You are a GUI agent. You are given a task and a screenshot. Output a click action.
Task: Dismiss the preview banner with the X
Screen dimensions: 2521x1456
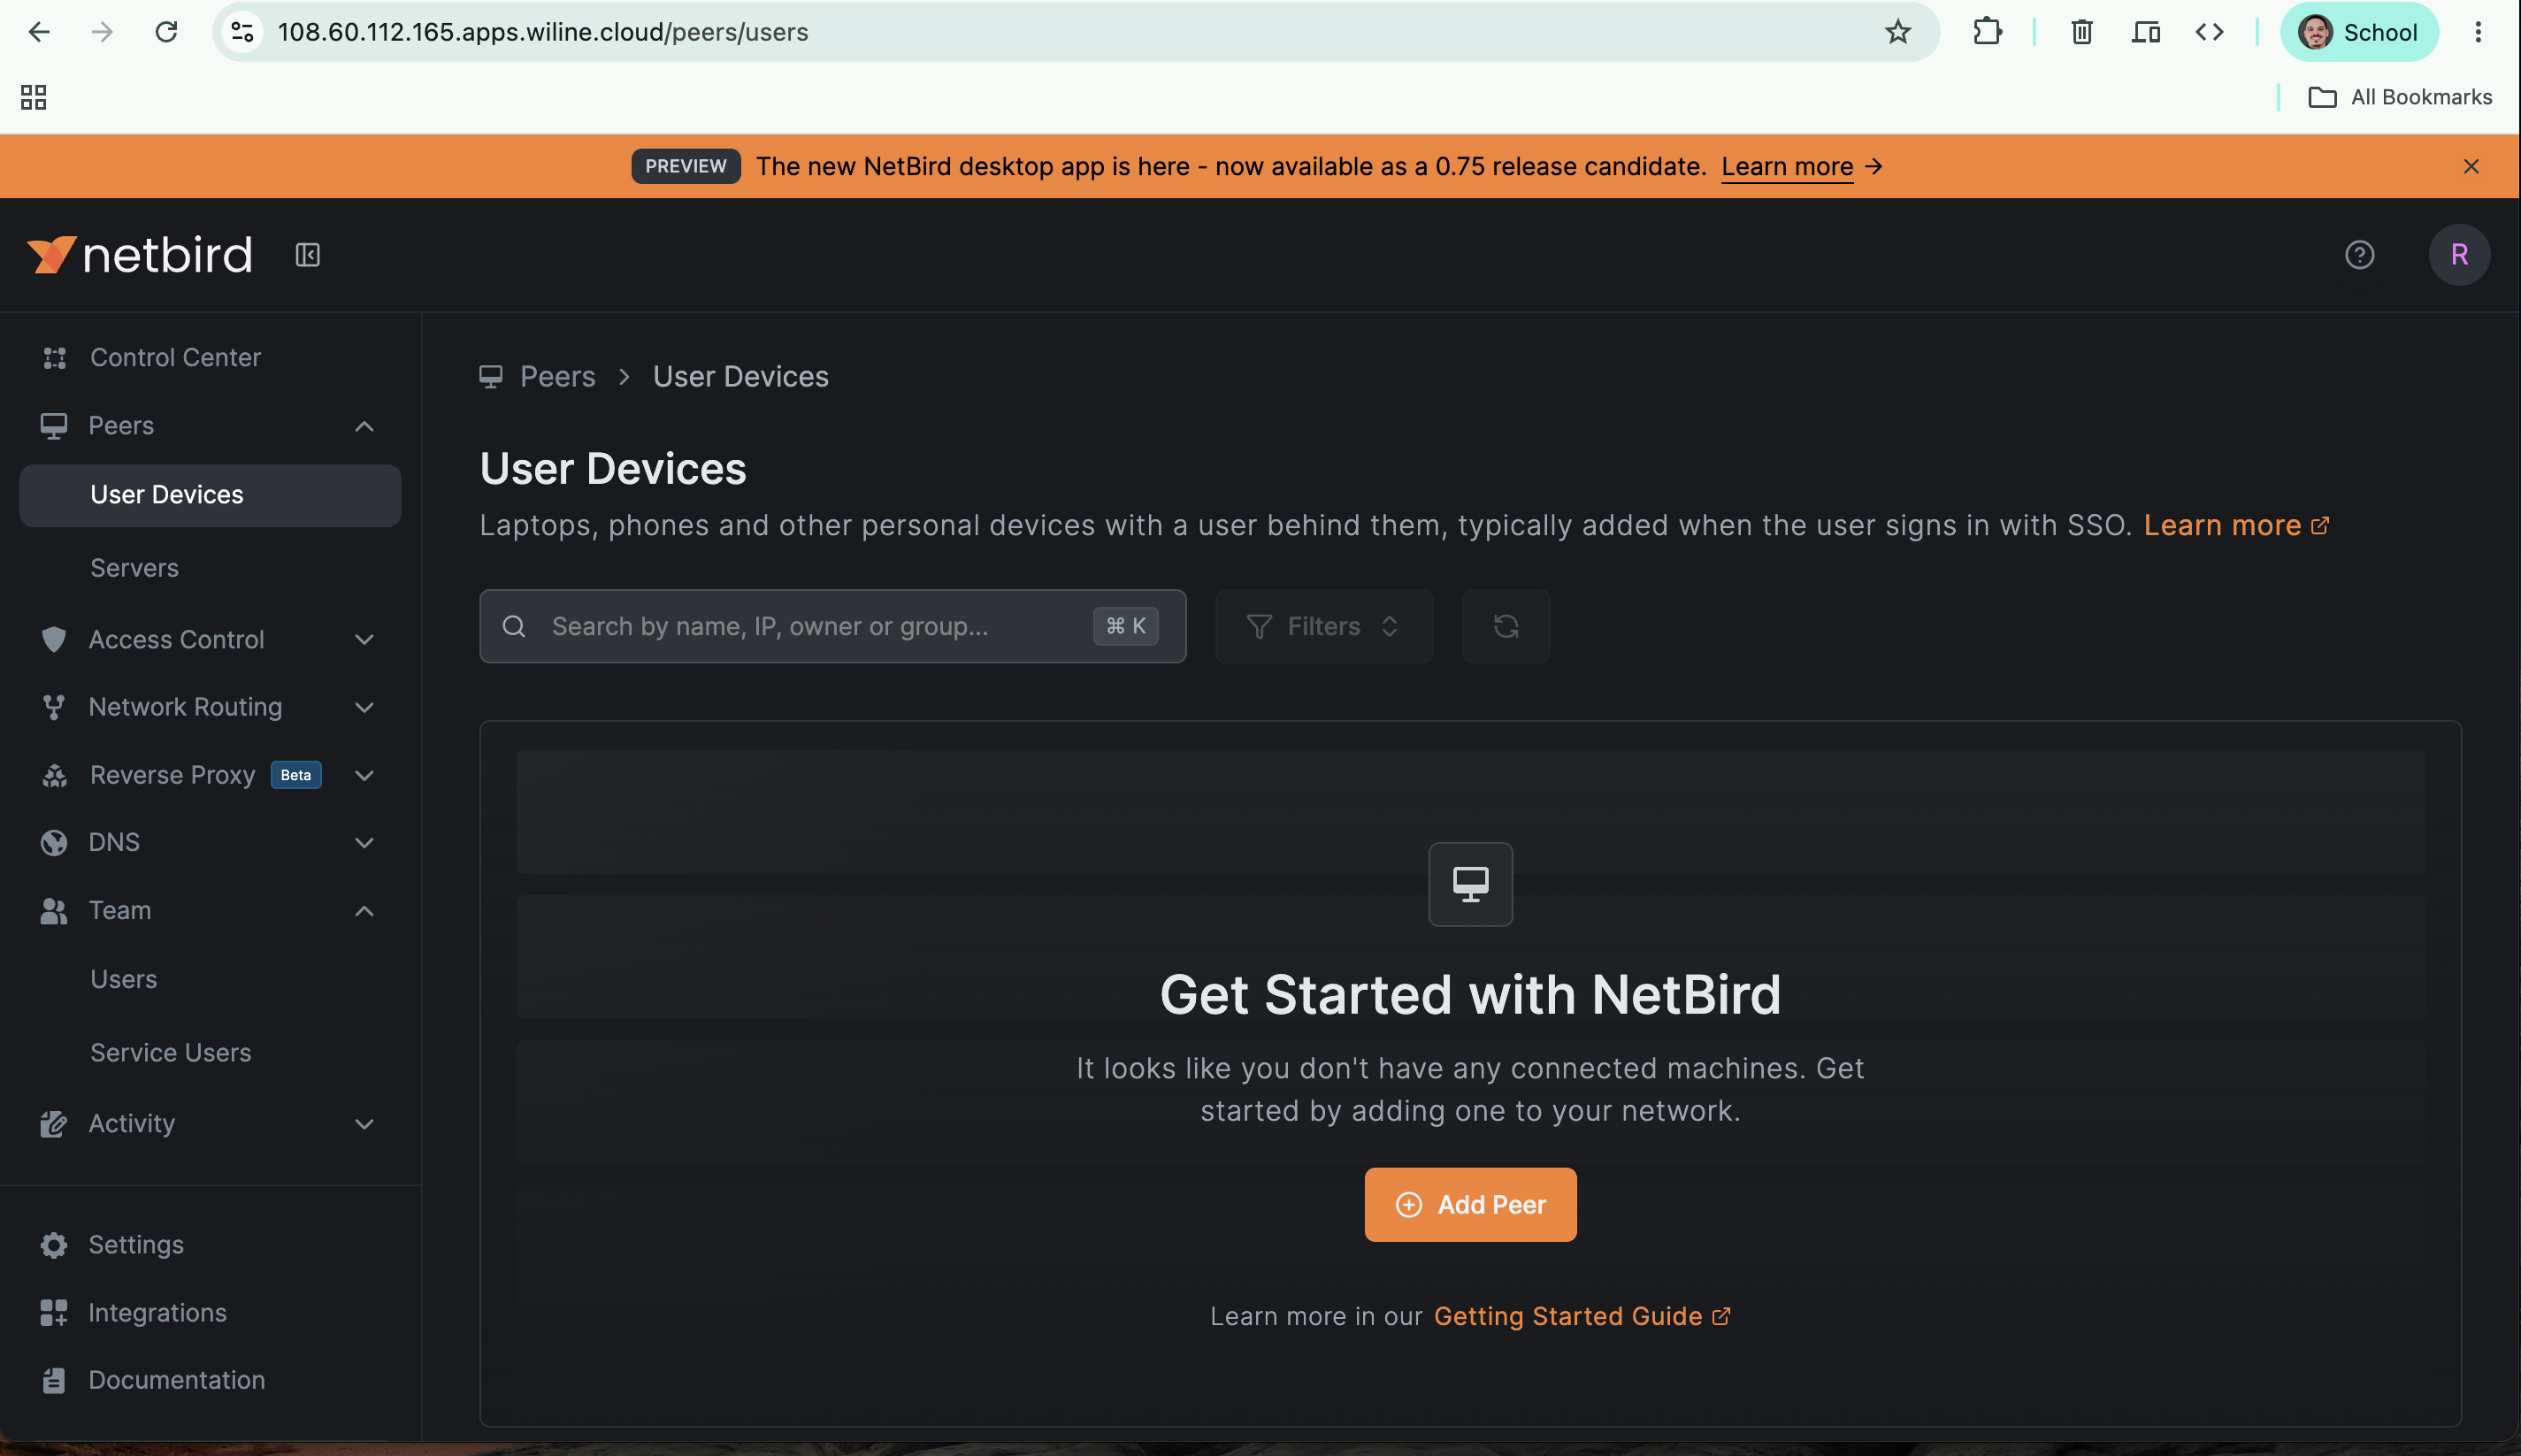2470,166
